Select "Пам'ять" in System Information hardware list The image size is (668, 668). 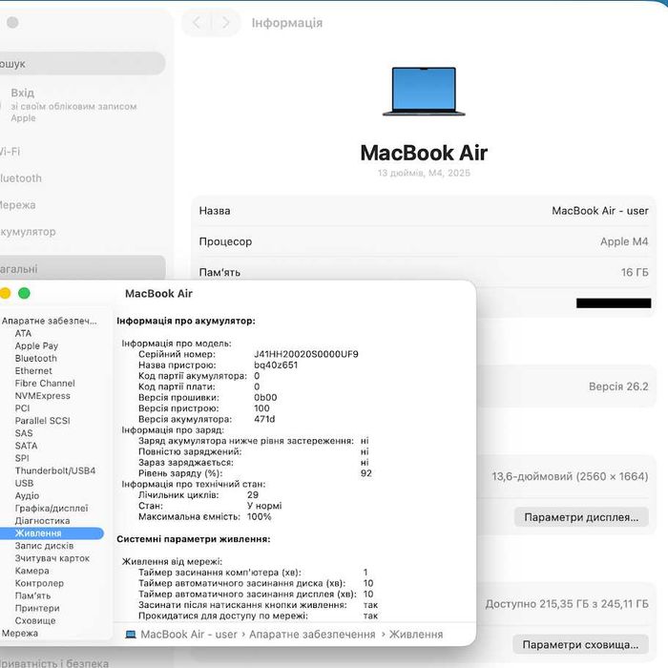(32, 595)
